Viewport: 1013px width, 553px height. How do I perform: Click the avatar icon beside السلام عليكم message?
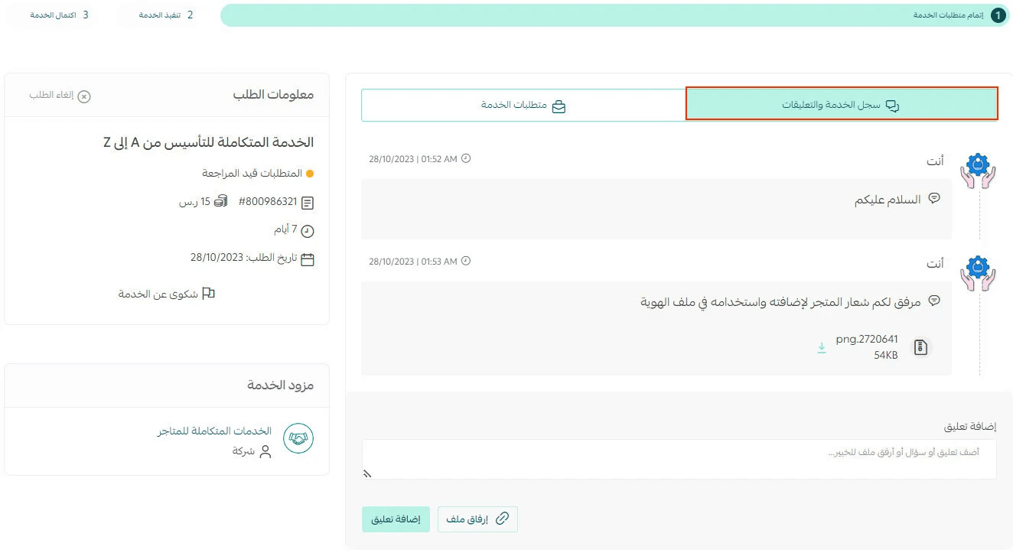coord(978,171)
